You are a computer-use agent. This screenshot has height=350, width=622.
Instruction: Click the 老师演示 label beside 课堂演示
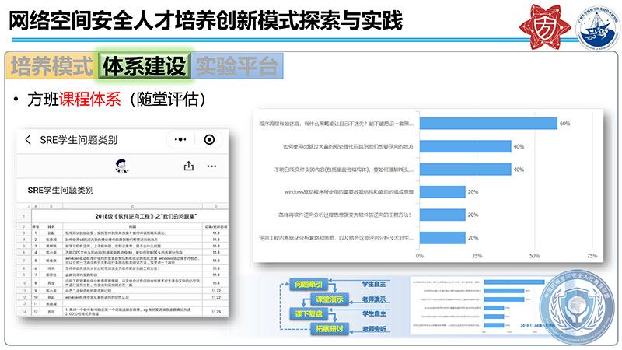[x=374, y=299]
